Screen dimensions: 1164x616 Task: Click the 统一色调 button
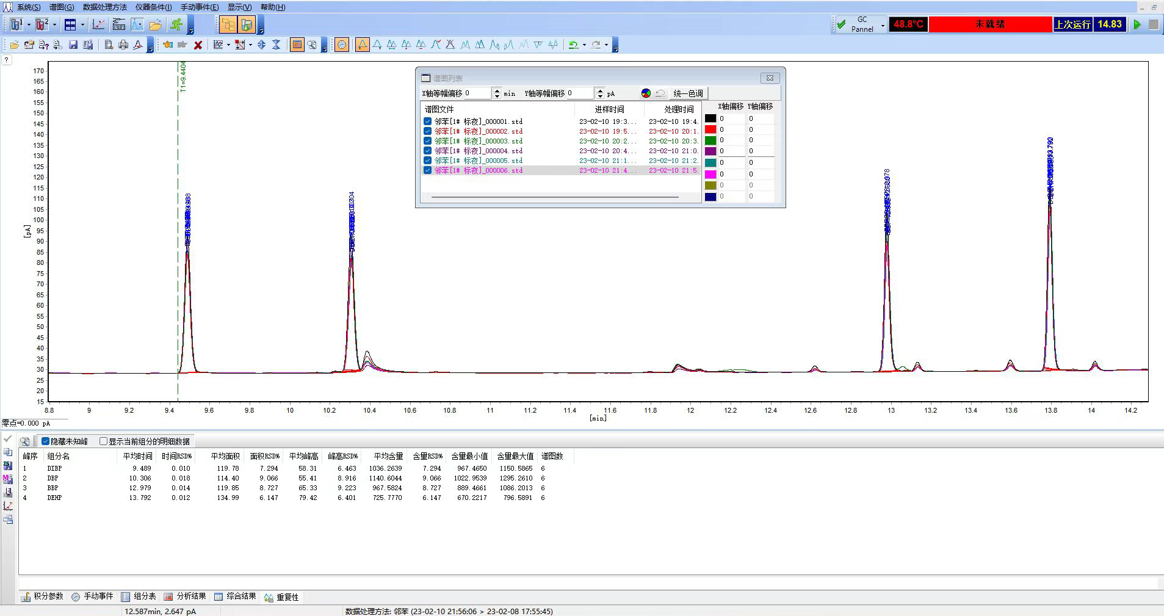[688, 93]
